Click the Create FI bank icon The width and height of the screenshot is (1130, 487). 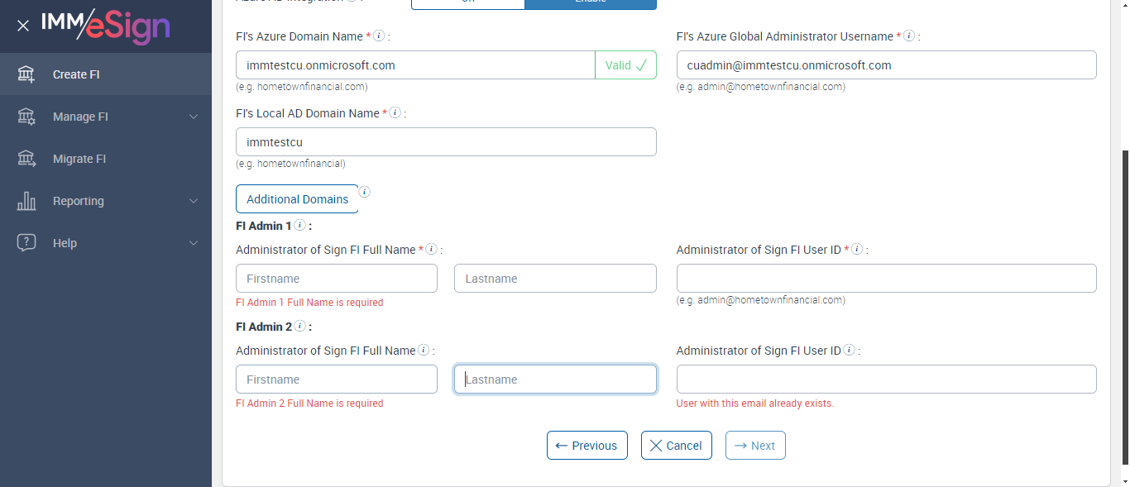click(26, 74)
